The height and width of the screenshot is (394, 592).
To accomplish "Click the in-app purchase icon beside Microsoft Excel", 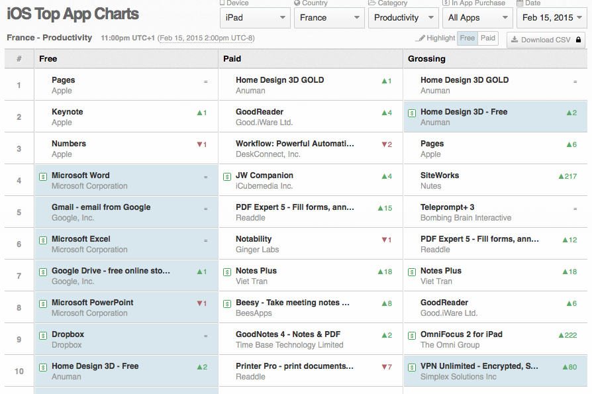I will [x=43, y=240].
